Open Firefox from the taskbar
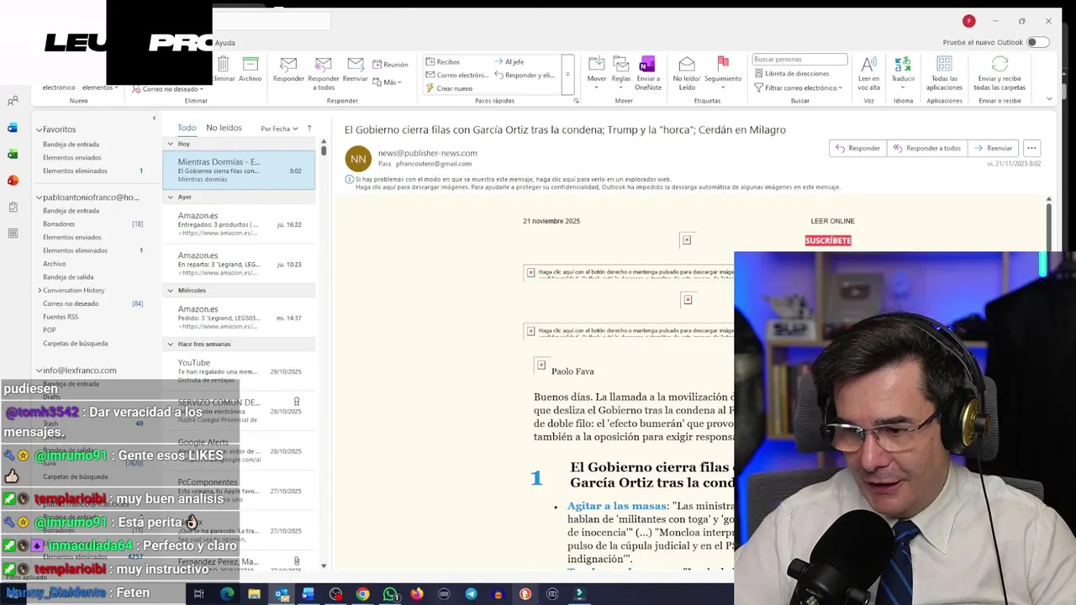The height and width of the screenshot is (605, 1076). pos(417,594)
